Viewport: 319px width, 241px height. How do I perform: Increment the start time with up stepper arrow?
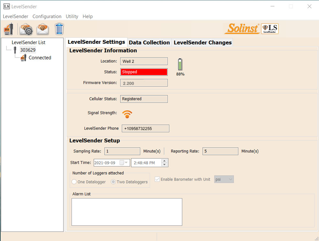165,161
